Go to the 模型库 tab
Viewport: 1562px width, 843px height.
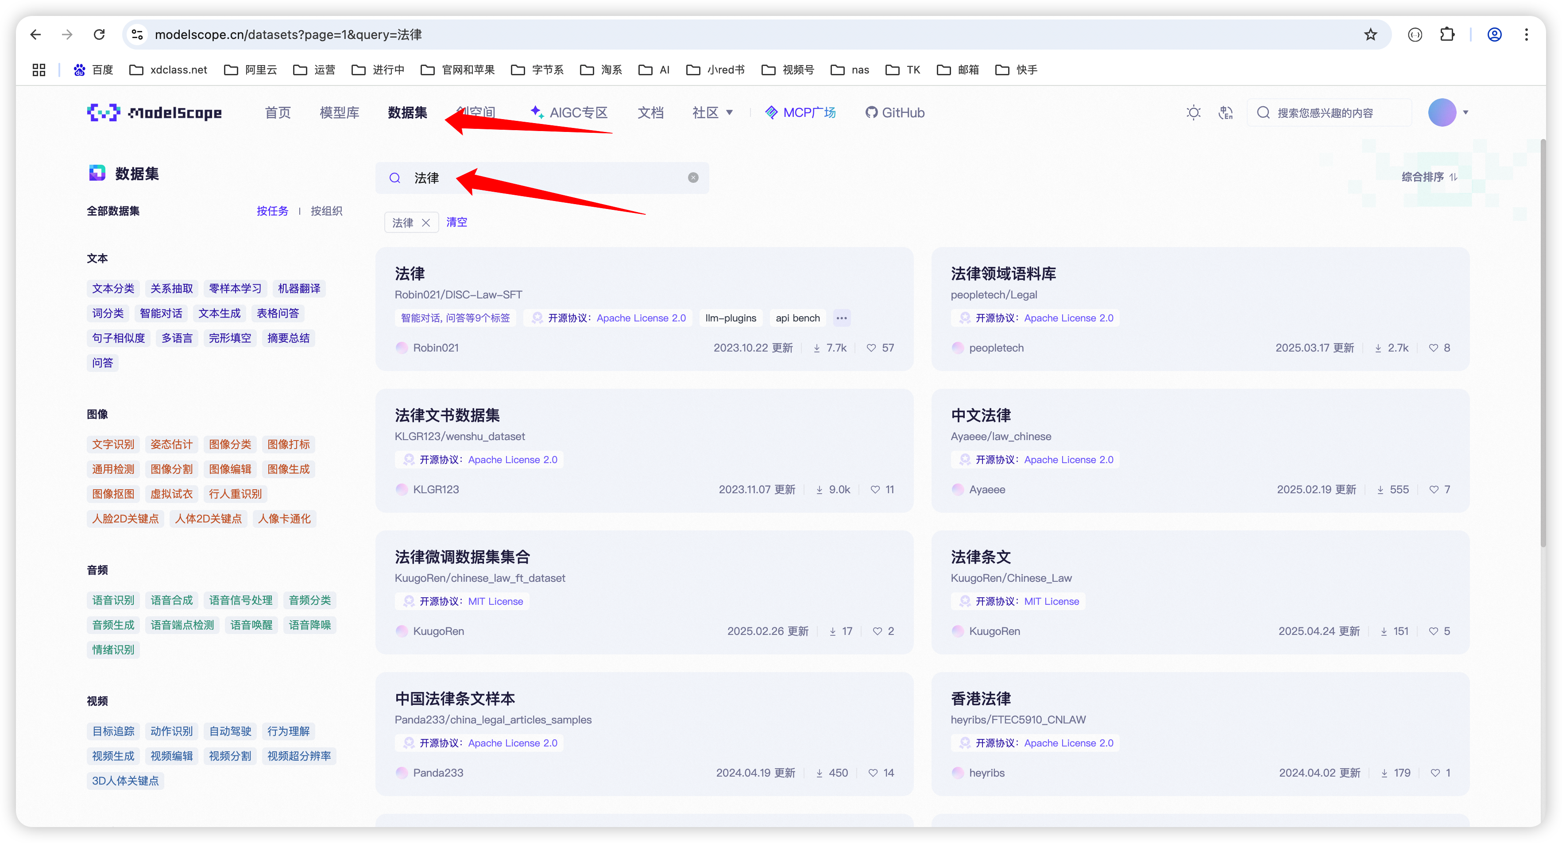pyautogui.click(x=340, y=113)
